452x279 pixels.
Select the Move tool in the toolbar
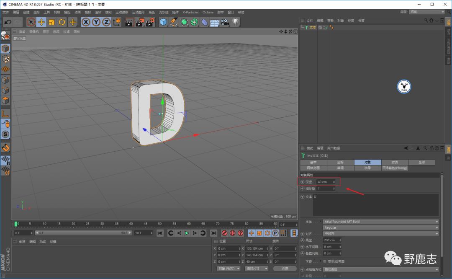[x=41, y=22]
